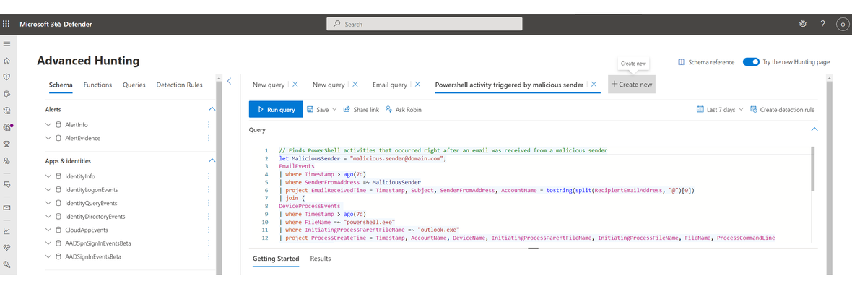Click the Schema reference book icon

coord(682,62)
